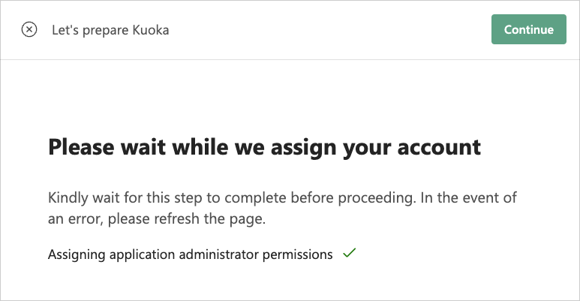Screen dimensions: 580x301
Task: Click the "Let's prepare Kuoka" title
Action: (x=110, y=30)
